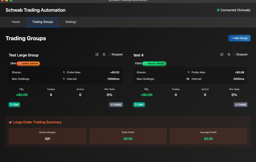Click the test 4 group title

pos(138,55)
